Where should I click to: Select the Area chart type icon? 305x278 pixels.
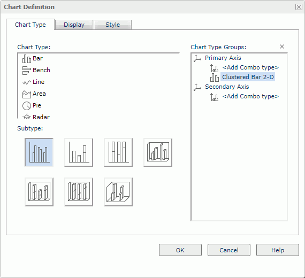tap(26, 94)
